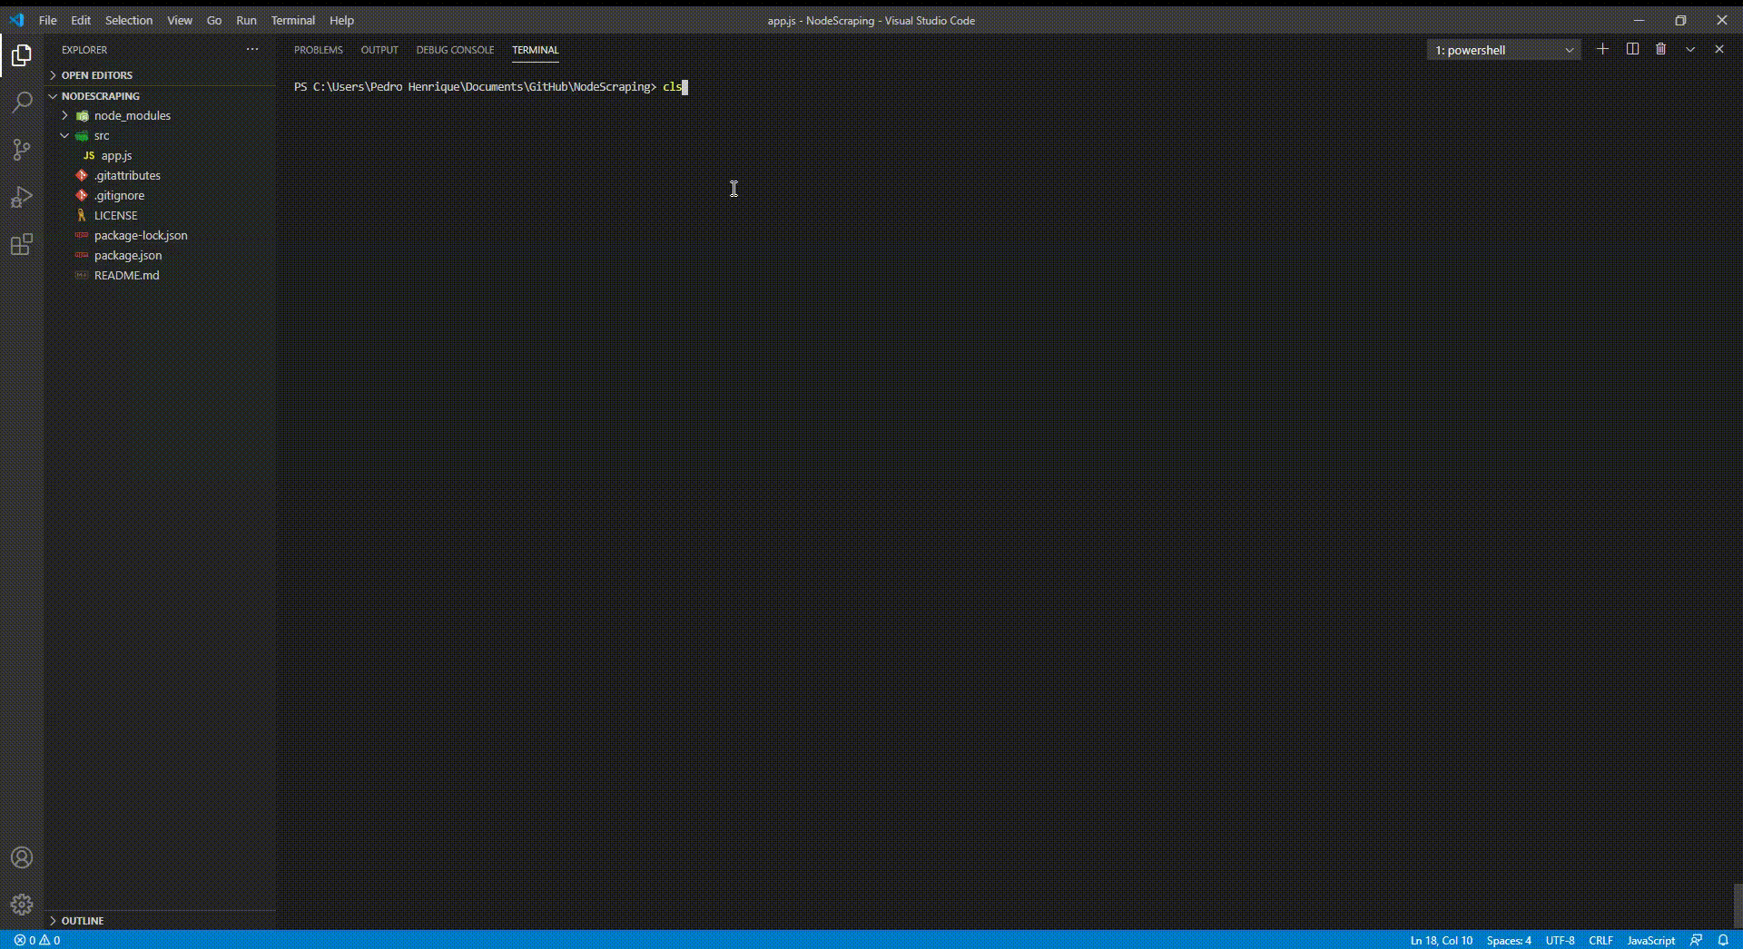
Task: Change encoding via UTF-8 status item
Action: [1561, 940]
